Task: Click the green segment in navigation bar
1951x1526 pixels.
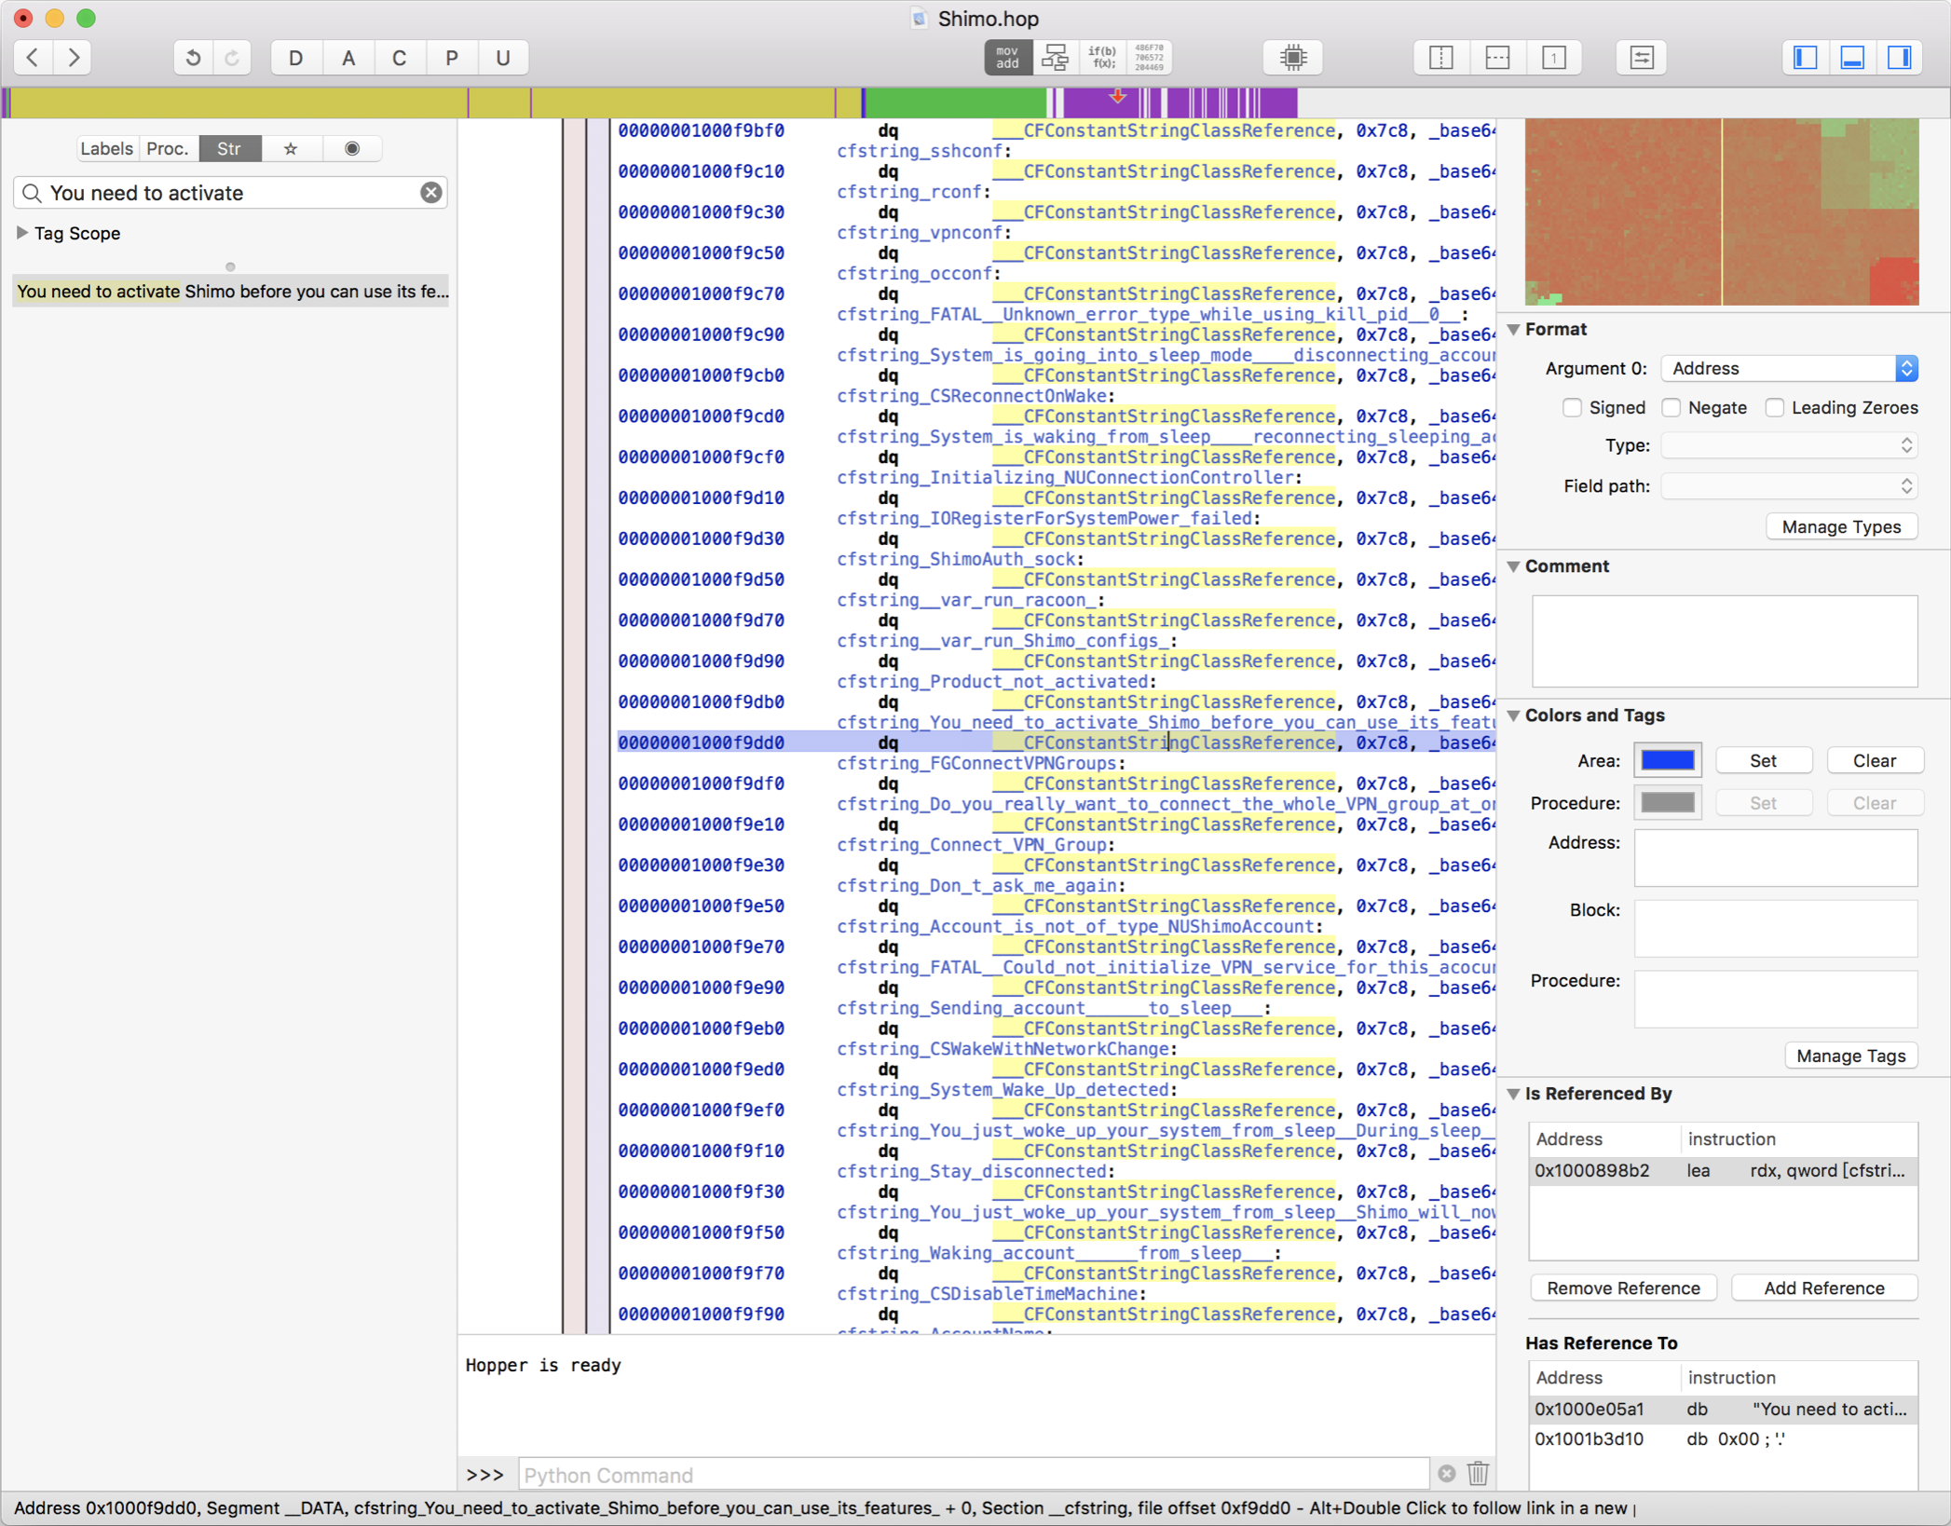Action: pyautogui.click(x=956, y=102)
